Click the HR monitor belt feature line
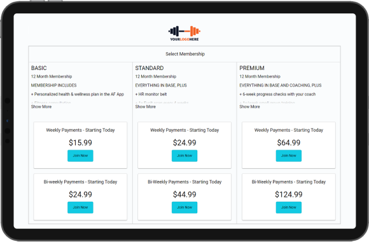Image resolution: width=369 pixels, height=242 pixels. click(151, 94)
